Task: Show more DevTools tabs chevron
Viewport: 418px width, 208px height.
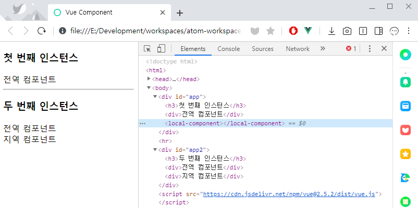Action: (323, 48)
